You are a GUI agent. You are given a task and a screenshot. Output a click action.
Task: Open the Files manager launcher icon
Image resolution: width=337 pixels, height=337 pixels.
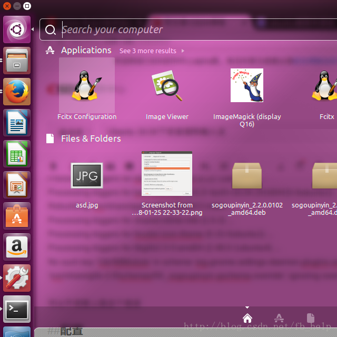coord(17,61)
